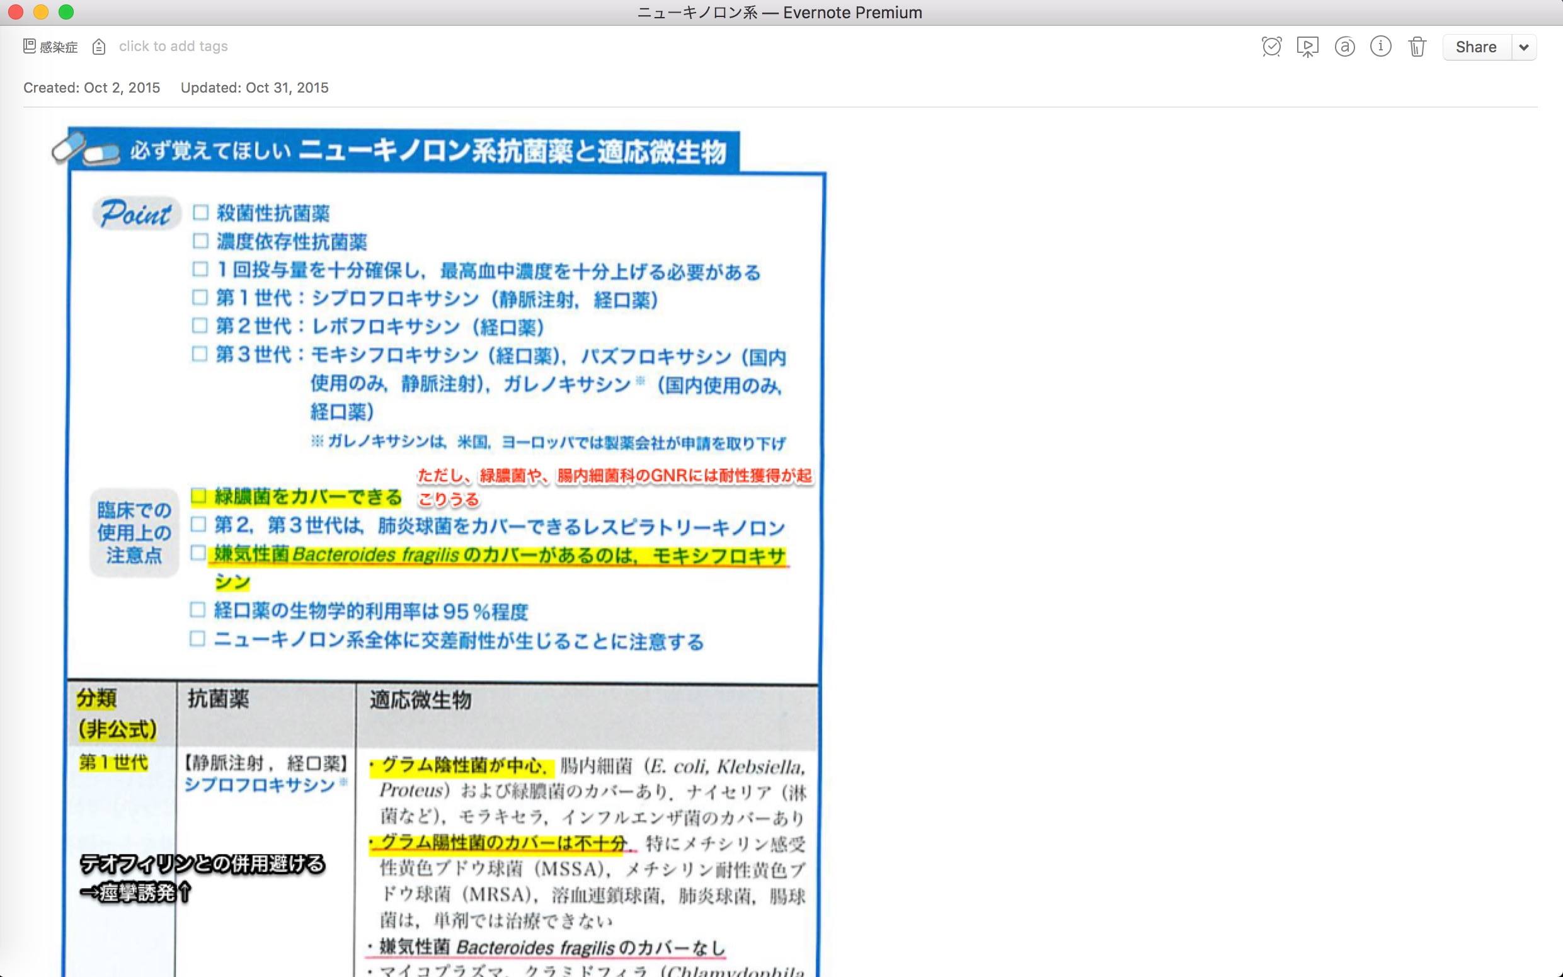Open the 感染症 notebook selector

(x=58, y=47)
